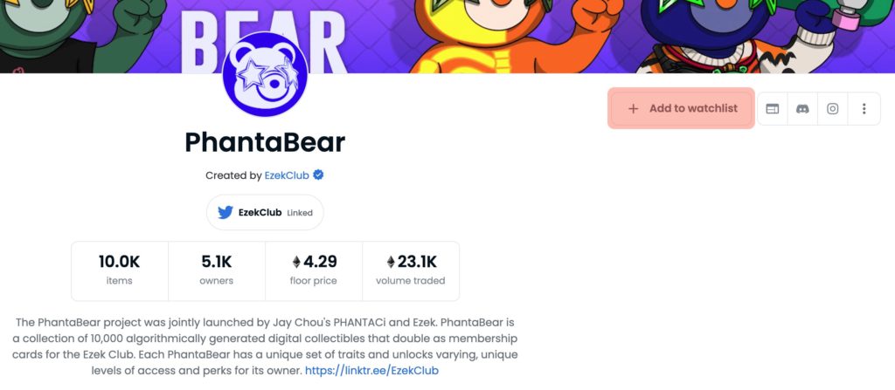Open the EzekClub linked Twitter username

pos(260,213)
